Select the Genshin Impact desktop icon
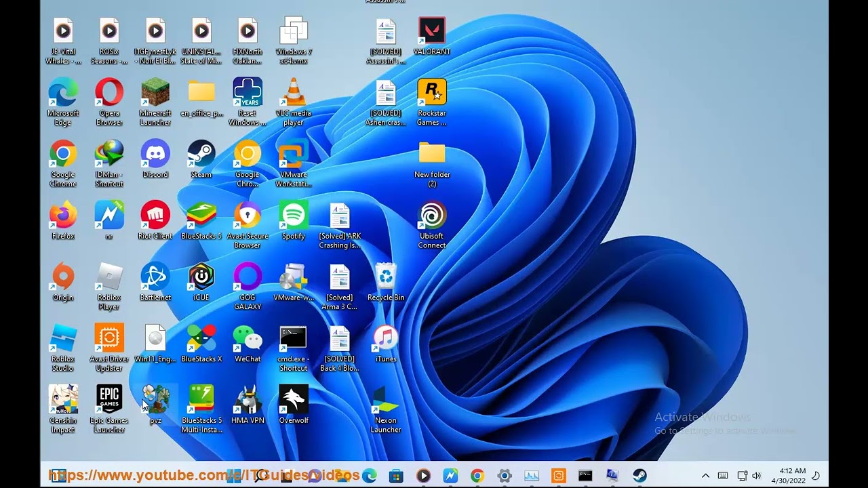 click(x=63, y=409)
